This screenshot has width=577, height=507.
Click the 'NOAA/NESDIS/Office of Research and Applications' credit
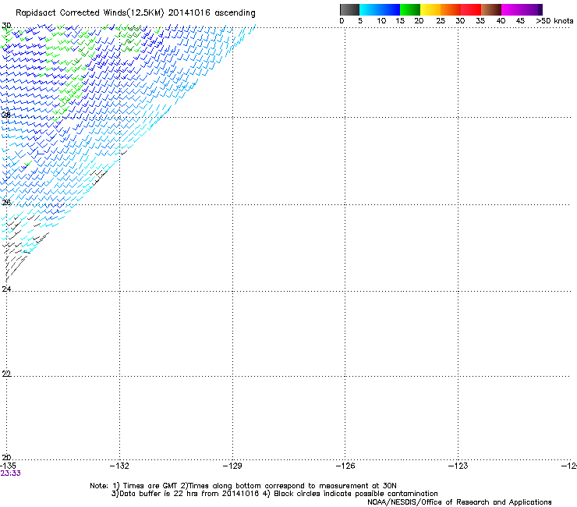point(459,502)
